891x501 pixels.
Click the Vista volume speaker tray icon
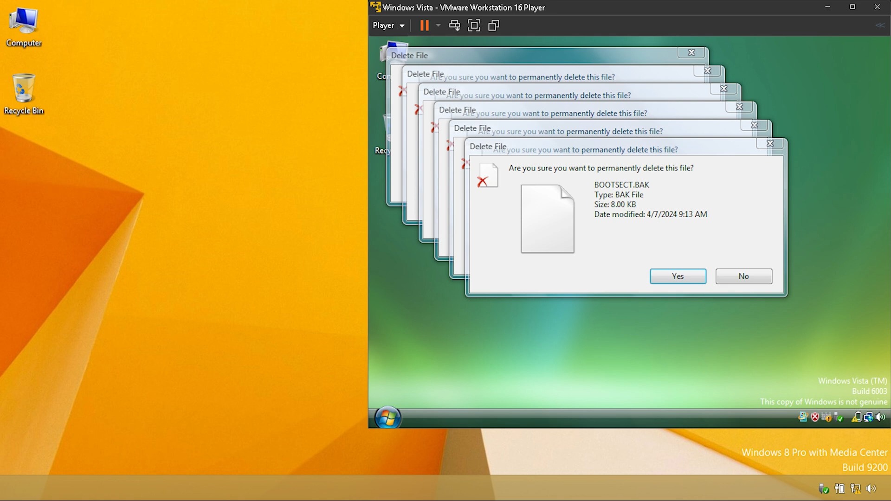tap(880, 417)
